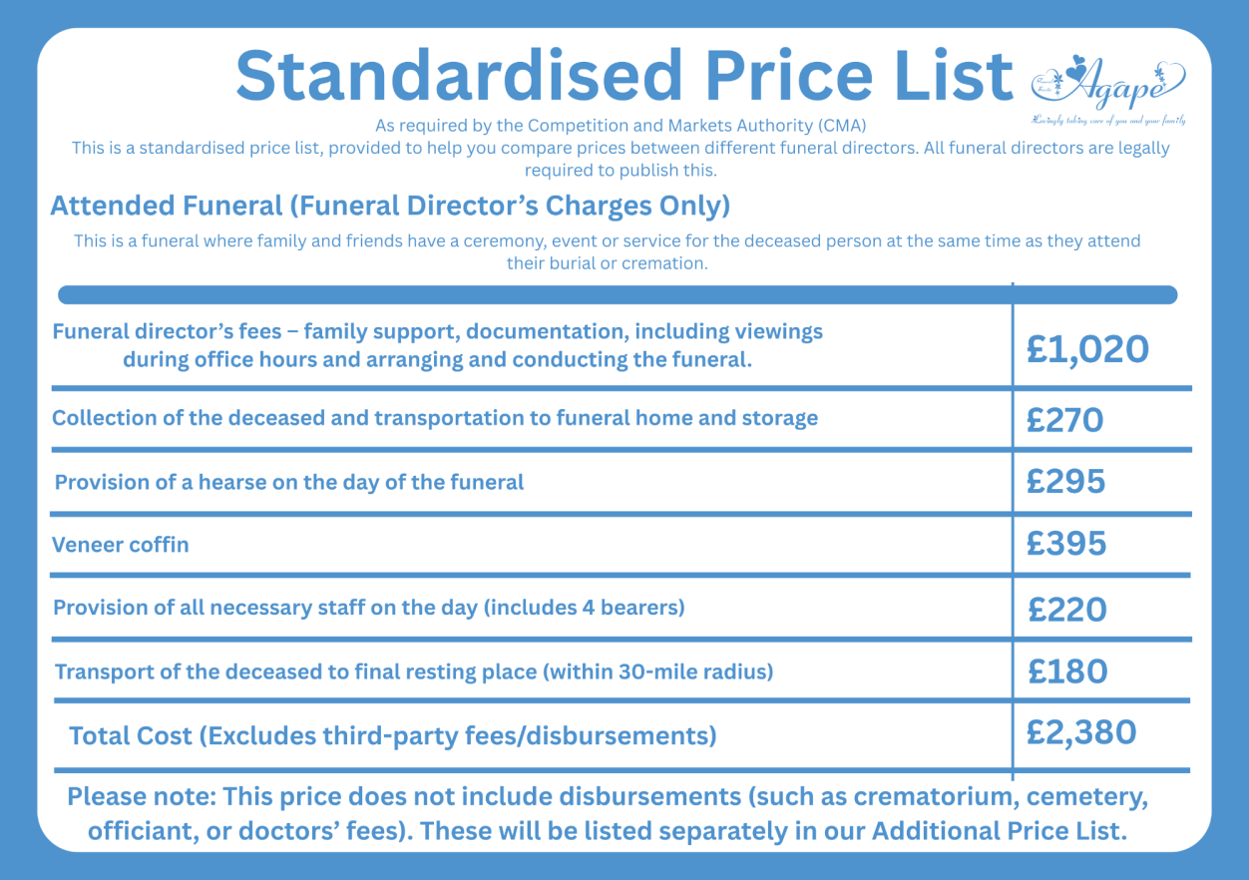Click the £395 coffin price
The height and width of the screenshot is (880, 1249).
[1066, 544]
